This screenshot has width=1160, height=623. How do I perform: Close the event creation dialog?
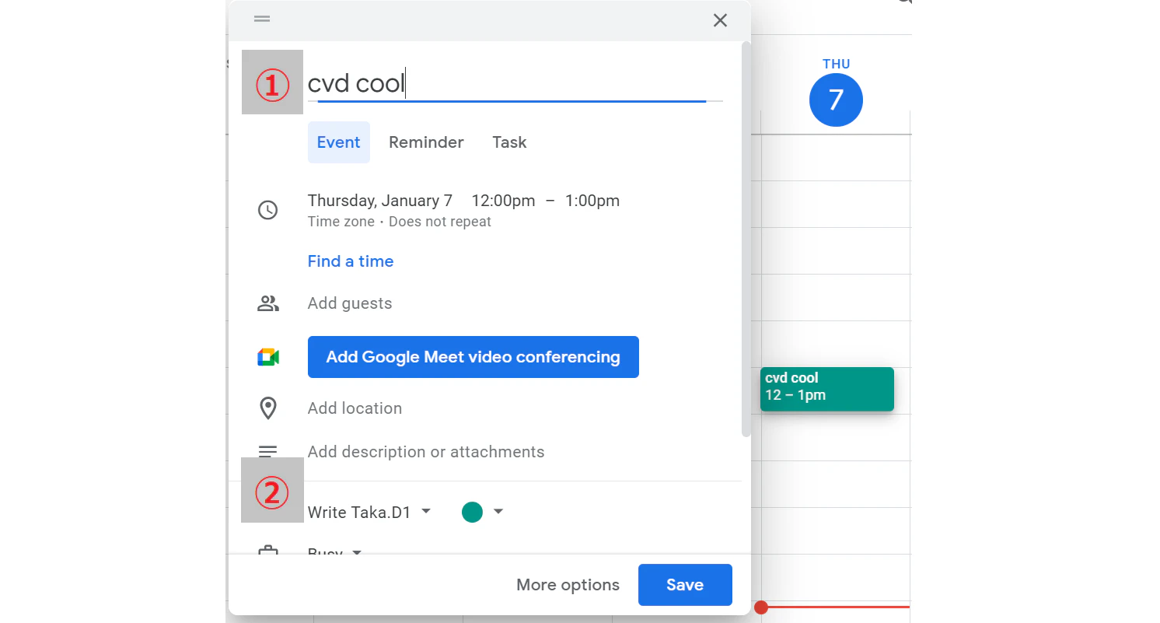(x=720, y=20)
